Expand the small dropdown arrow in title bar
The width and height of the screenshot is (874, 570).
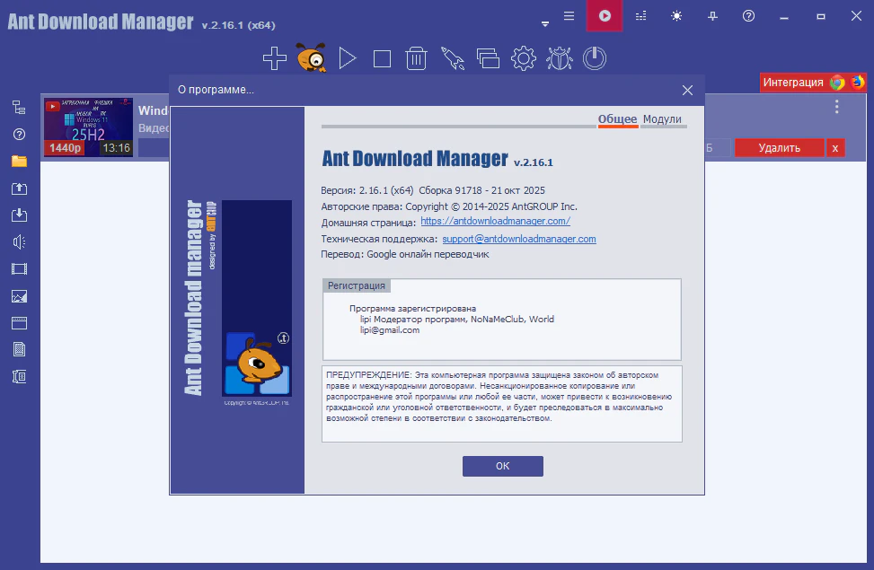click(545, 24)
